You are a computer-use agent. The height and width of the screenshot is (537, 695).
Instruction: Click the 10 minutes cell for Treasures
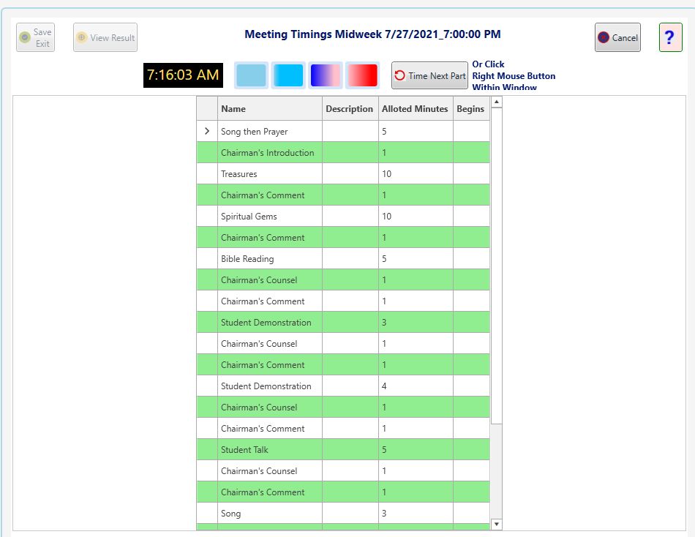416,174
